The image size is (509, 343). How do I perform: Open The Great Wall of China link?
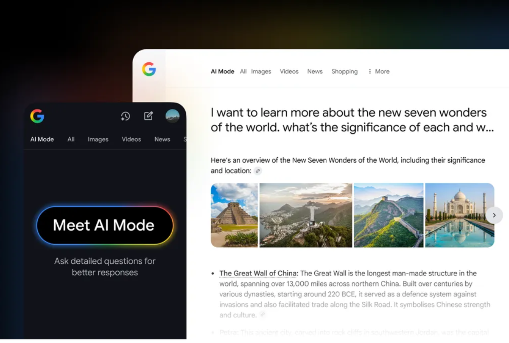(x=259, y=273)
